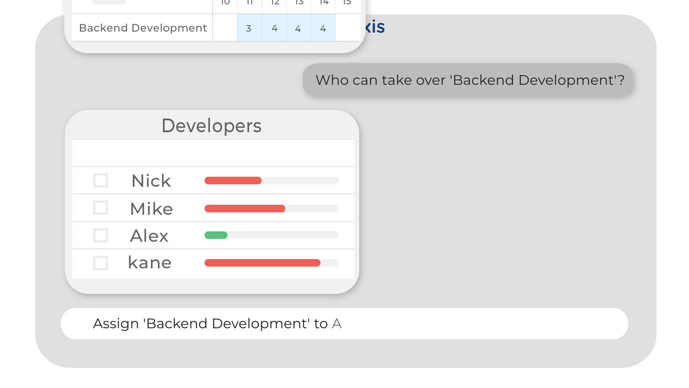The width and height of the screenshot is (689, 388).
Task: Click the day 14 cell showing 4
Action: (x=323, y=28)
